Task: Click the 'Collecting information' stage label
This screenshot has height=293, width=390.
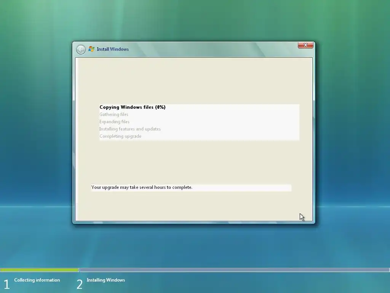Action: pyautogui.click(x=37, y=280)
